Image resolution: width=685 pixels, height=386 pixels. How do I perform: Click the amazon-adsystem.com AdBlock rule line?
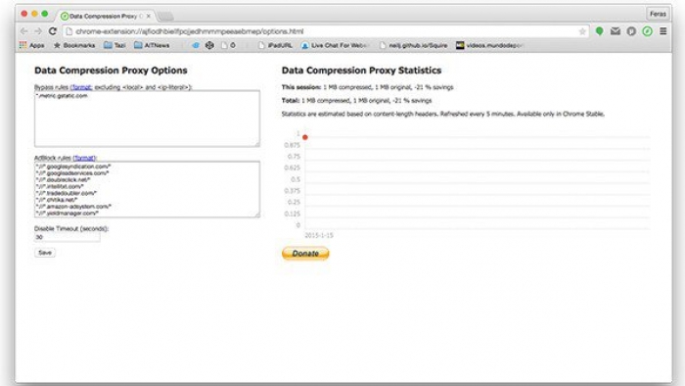pyautogui.click(x=73, y=207)
